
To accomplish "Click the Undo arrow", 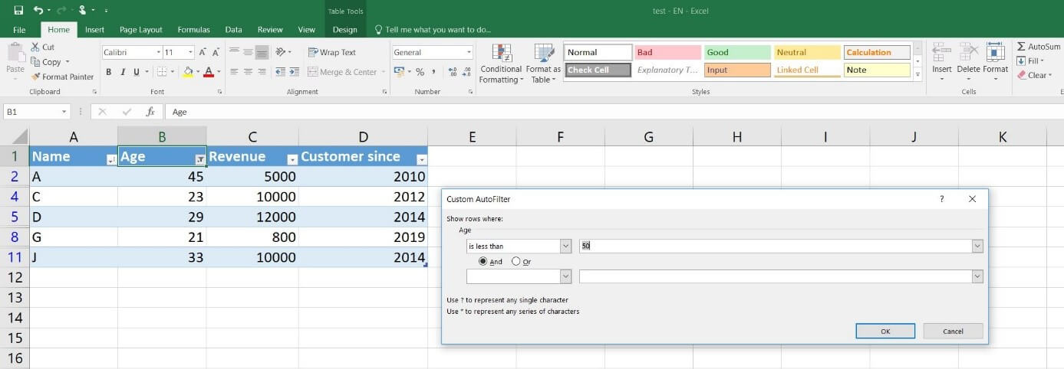I will tap(38, 11).
